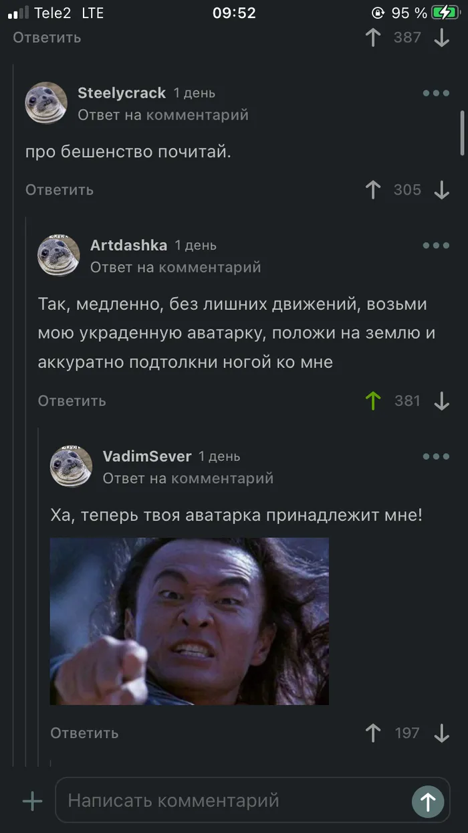Downvote VadimSever's comment
The height and width of the screenshot is (833, 468).
tap(441, 733)
